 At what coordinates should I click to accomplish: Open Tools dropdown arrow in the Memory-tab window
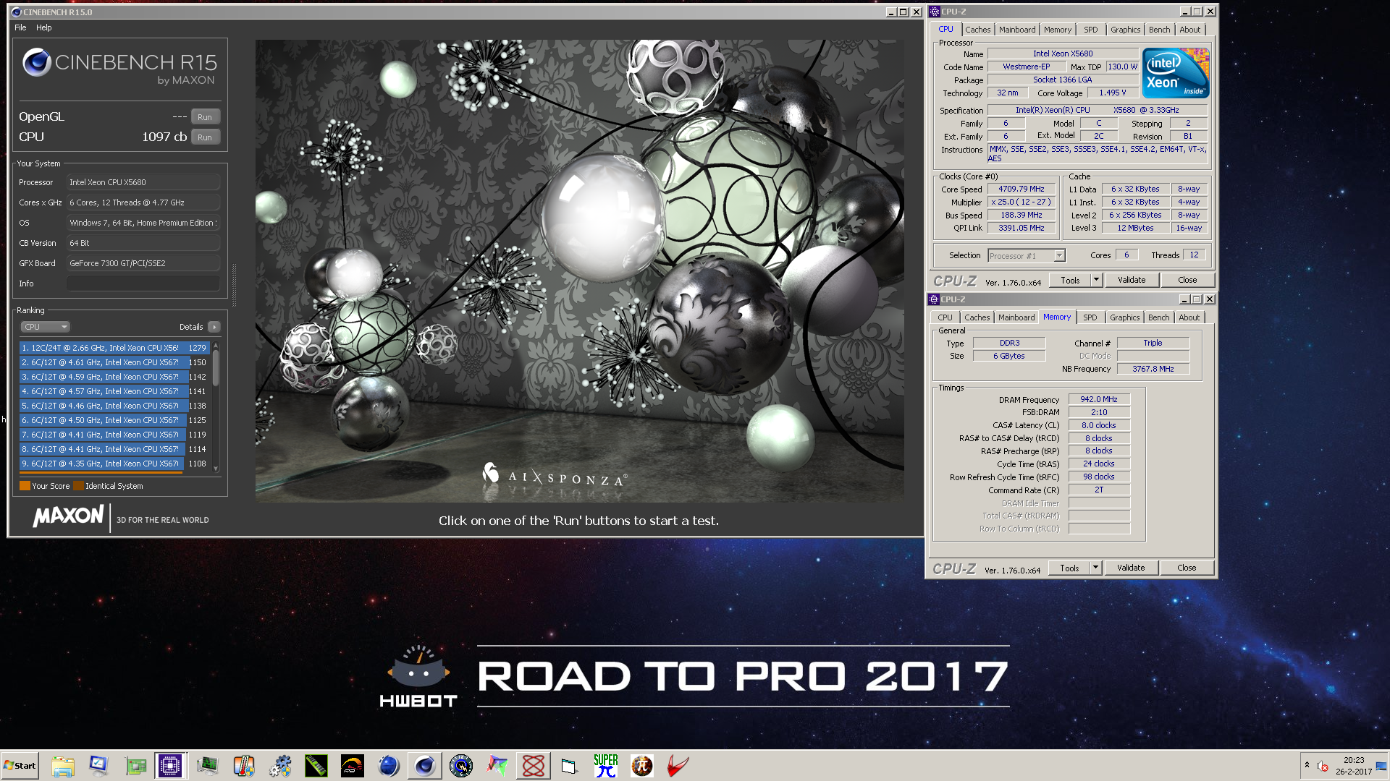pyautogui.click(x=1095, y=568)
